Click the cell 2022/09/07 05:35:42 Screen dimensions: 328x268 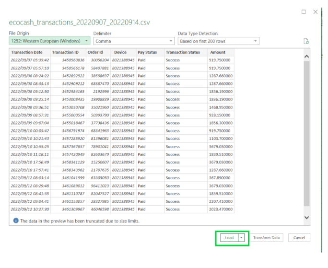(30, 60)
